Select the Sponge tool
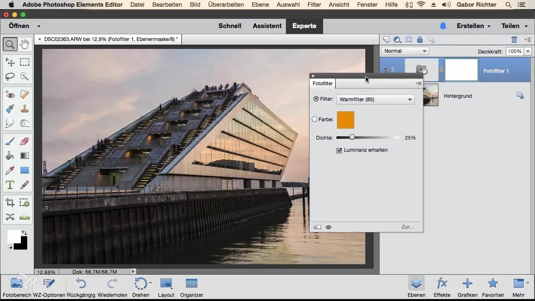Screen dimensions: 535x301 [x=24, y=123]
